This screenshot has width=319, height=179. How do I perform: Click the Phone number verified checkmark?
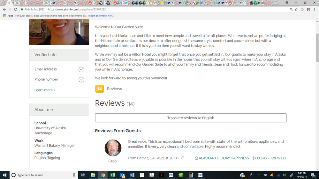81,80
